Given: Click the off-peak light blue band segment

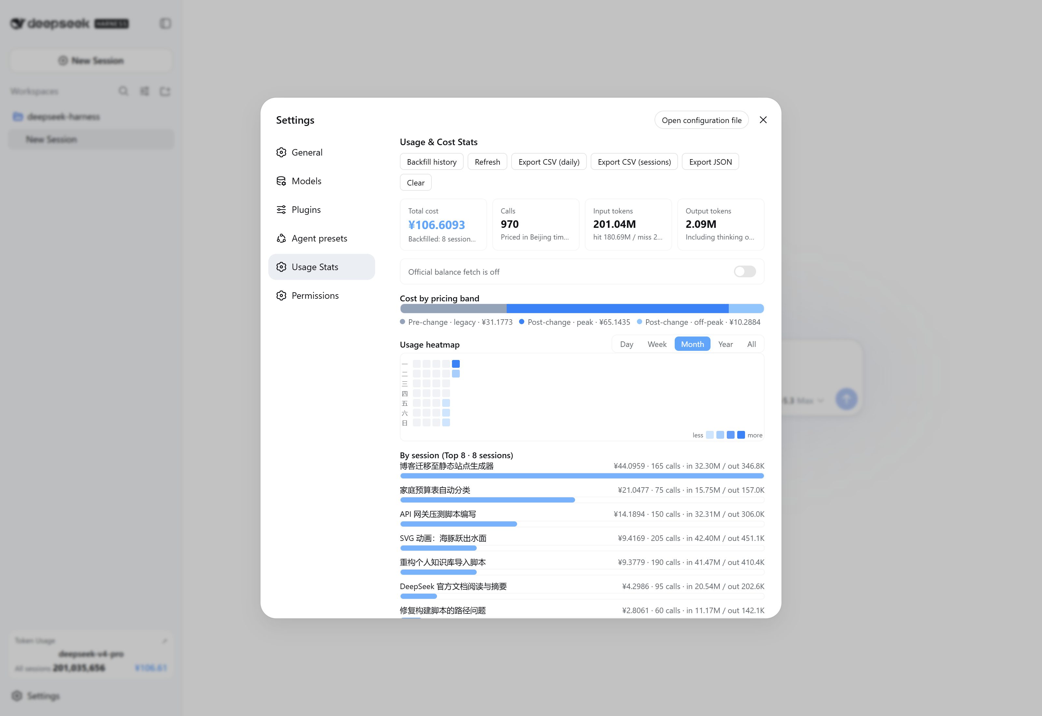Looking at the screenshot, I should point(746,309).
